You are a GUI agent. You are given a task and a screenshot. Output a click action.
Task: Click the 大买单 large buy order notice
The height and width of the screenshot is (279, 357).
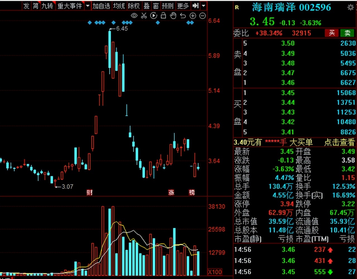301,143
